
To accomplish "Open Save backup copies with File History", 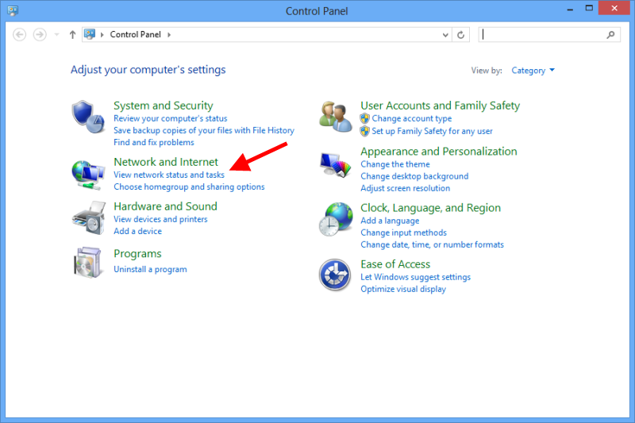I will coord(204,130).
